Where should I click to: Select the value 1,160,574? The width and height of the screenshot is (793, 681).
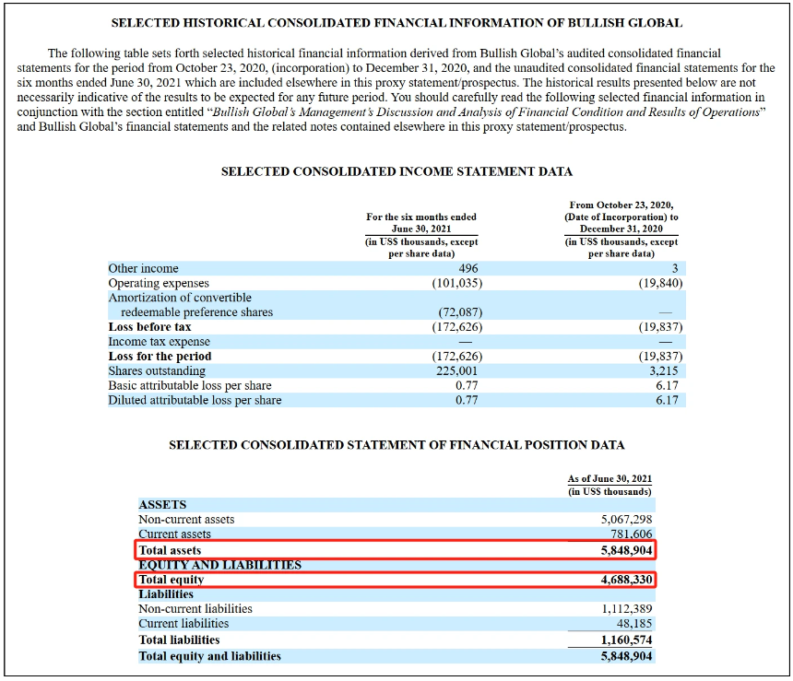pos(627,640)
